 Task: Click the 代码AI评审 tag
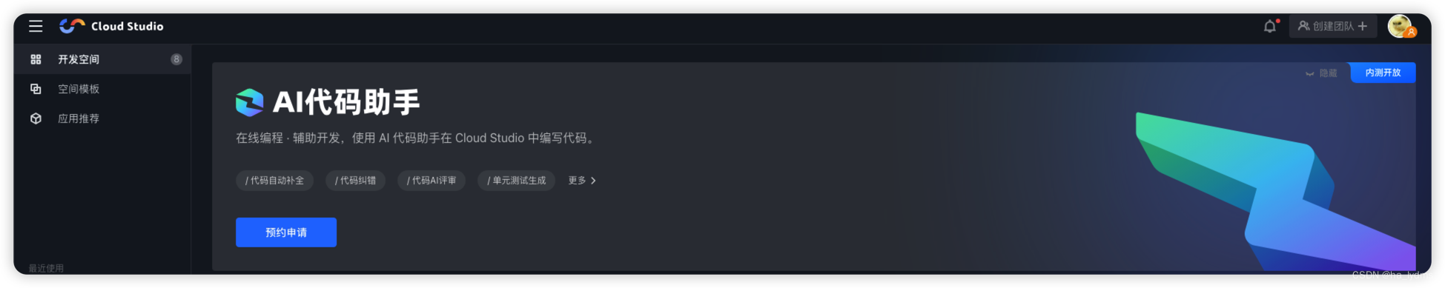431,181
